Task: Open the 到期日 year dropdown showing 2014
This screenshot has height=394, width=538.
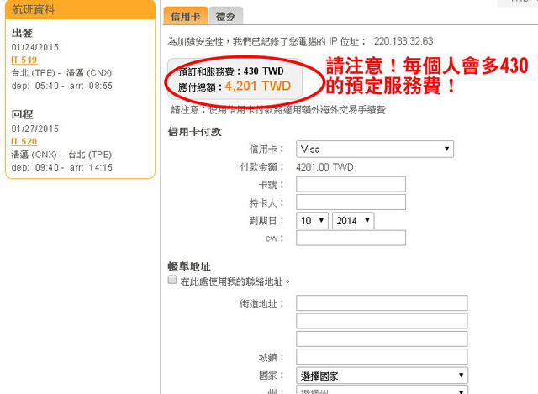Action: (x=353, y=221)
